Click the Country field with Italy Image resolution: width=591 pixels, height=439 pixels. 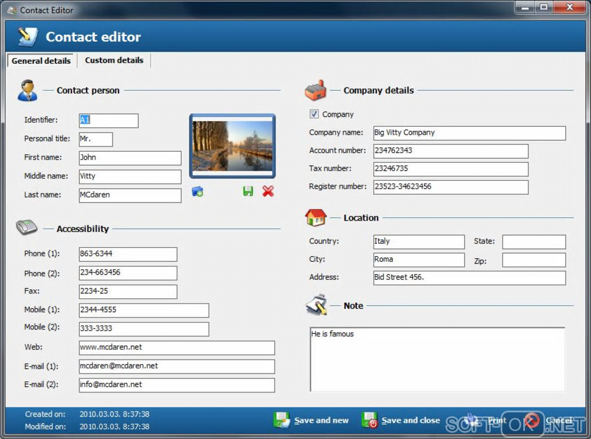(x=419, y=242)
